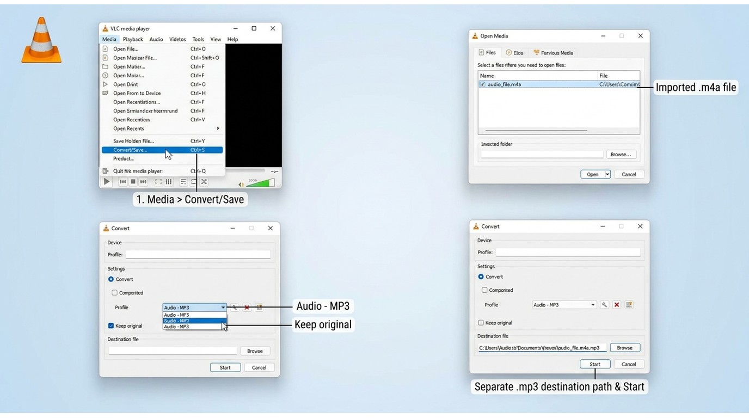Screen dimensions: 749x418
Task: Click the File column header in Open Media
Action: (618, 76)
